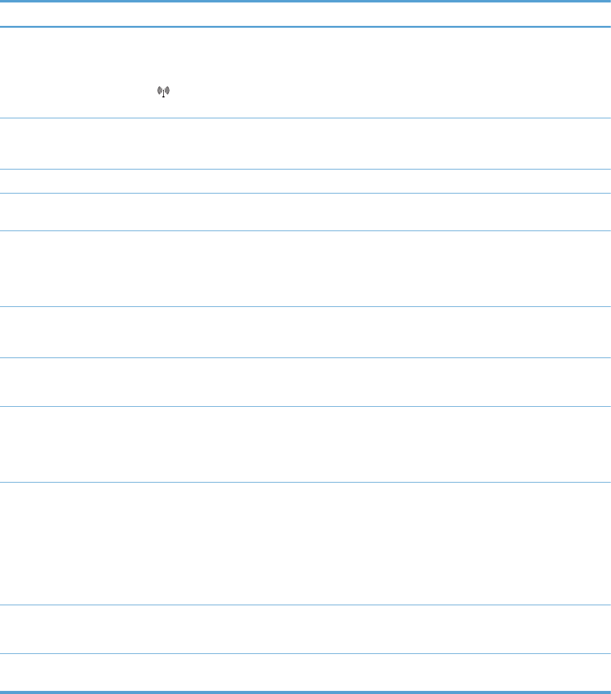This screenshot has width=611, height=694.
Task: Click the divider line below the thinnest row
Action: pos(305,193)
